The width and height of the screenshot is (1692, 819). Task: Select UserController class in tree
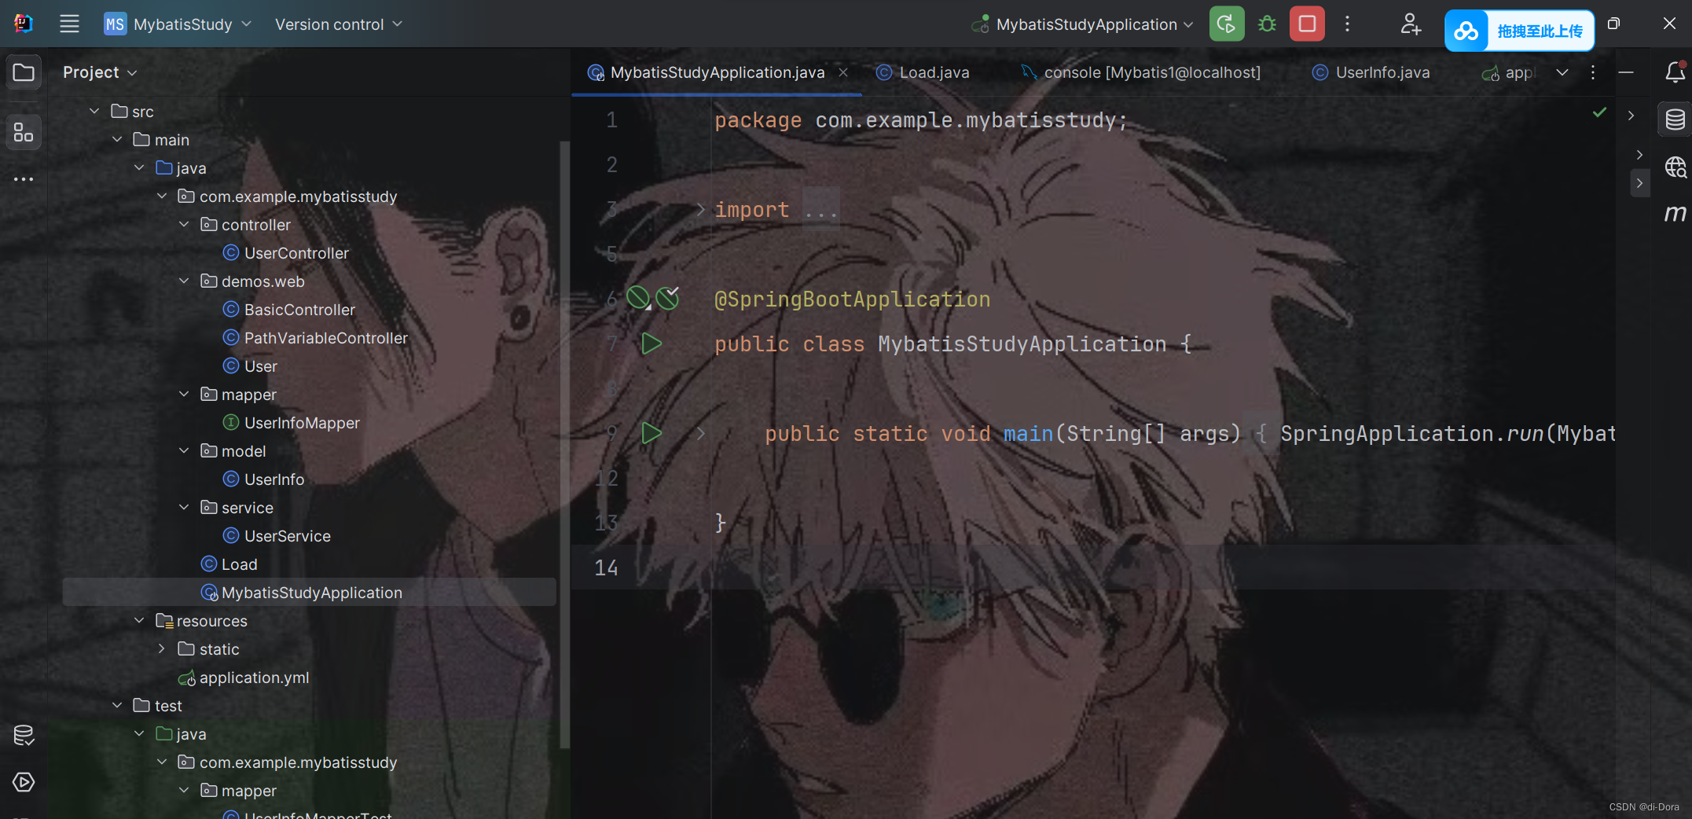point(286,253)
